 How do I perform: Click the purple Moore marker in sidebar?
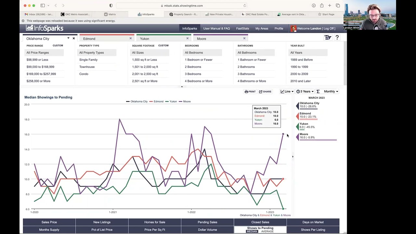click(297, 137)
